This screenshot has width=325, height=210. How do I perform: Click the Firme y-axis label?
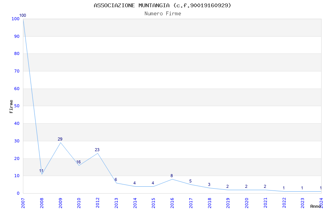pos(11,107)
